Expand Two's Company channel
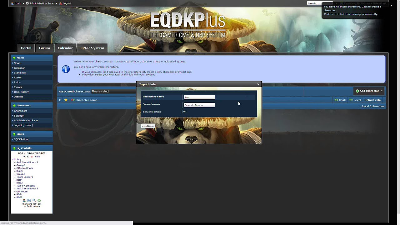Image resolution: width=400 pixels, height=225 pixels. pyautogui.click(x=15, y=186)
